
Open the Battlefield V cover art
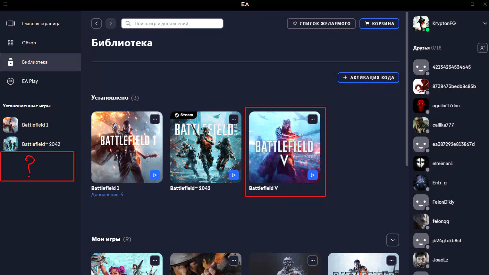click(x=285, y=147)
